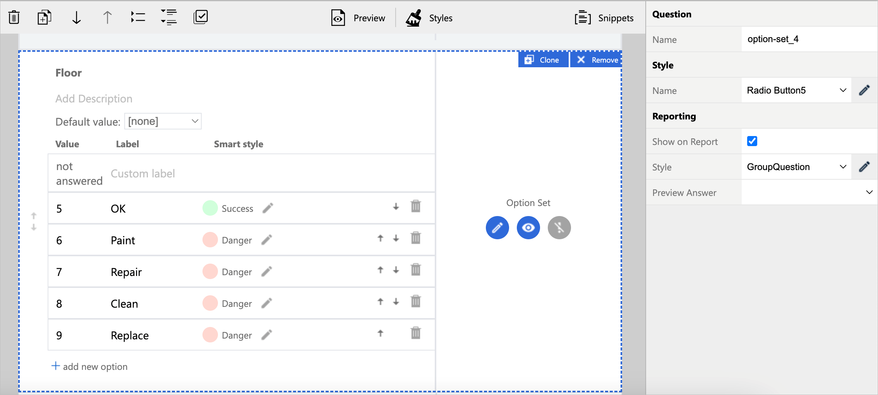Delete the OK option
Screen dimensions: 878x395
(415, 206)
